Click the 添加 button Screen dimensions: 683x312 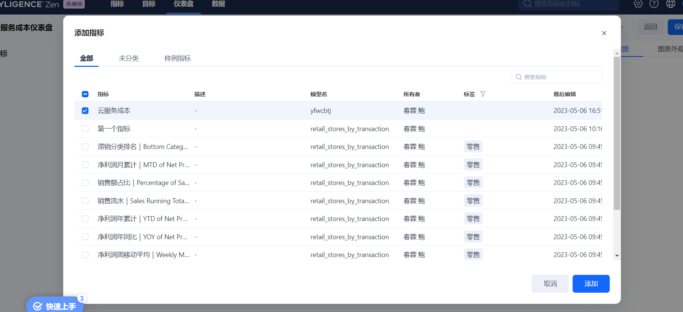click(x=591, y=284)
